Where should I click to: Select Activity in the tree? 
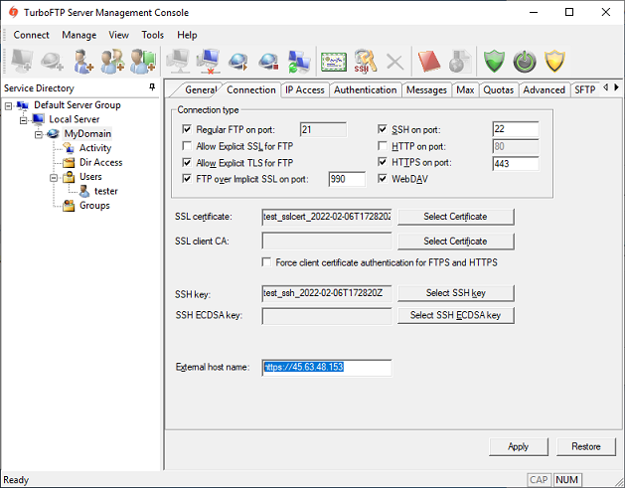coord(95,148)
